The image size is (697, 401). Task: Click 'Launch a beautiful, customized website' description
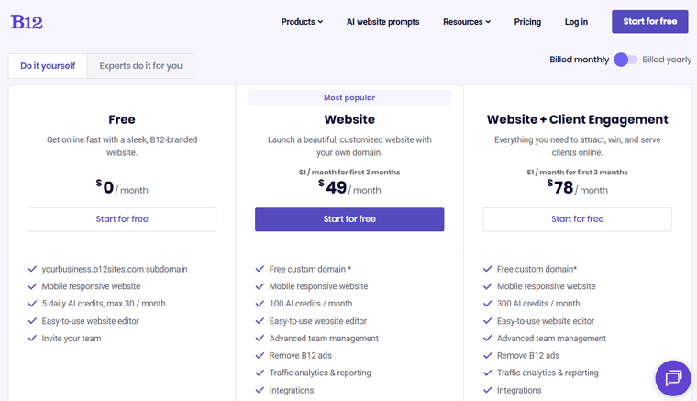click(x=349, y=146)
